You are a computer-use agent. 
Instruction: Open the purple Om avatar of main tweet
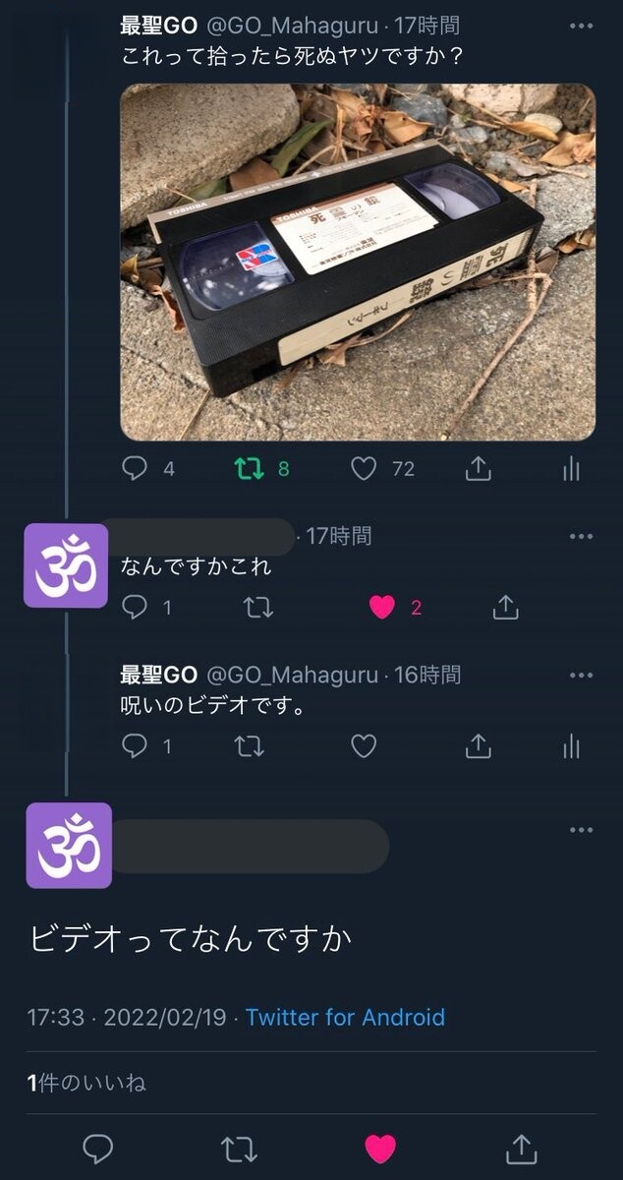pyautogui.click(x=68, y=845)
